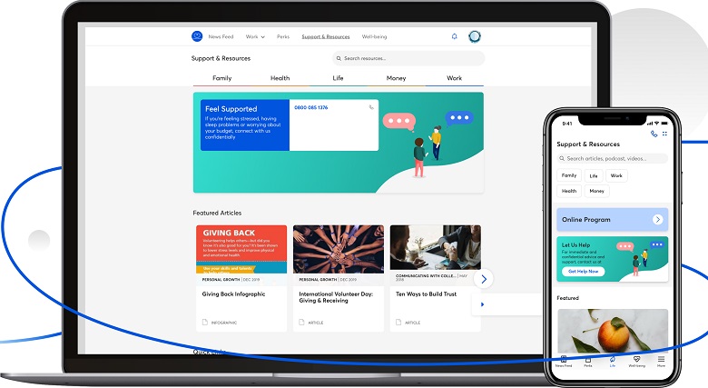Image resolution: width=708 pixels, height=388 pixels.
Task: Select the Money tab on laptop
Action: (x=396, y=78)
